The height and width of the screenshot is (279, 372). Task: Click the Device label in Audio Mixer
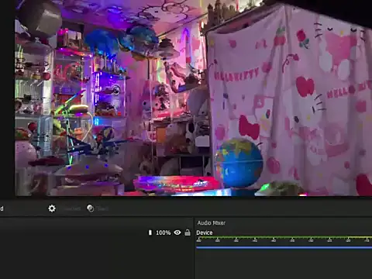tap(205, 232)
